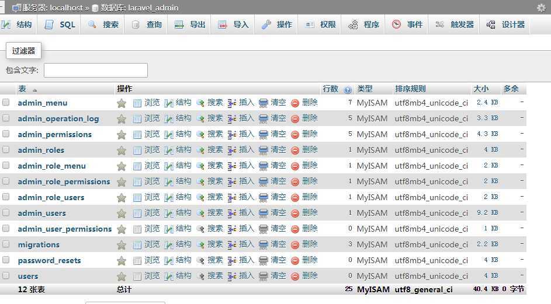Open the 事件 (Events) tab
Image resolution: width=551 pixels, height=304 pixels.
click(407, 25)
